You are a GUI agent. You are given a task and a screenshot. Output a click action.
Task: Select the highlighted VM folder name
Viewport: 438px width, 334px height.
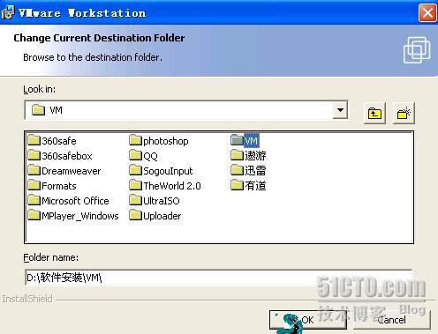click(x=252, y=141)
